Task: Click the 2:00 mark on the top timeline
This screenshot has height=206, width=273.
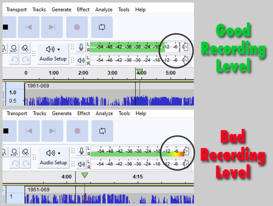Action: click(x=83, y=73)
